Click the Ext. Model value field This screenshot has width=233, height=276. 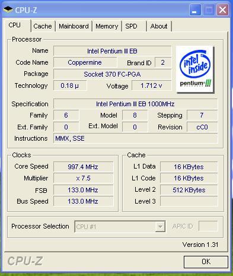pos(135,127)
